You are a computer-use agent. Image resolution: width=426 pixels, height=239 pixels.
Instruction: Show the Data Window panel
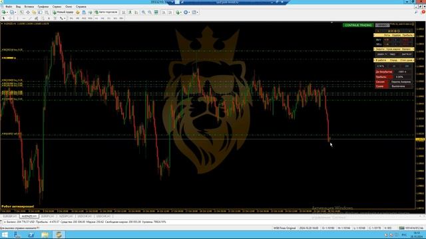coord(28,12)
